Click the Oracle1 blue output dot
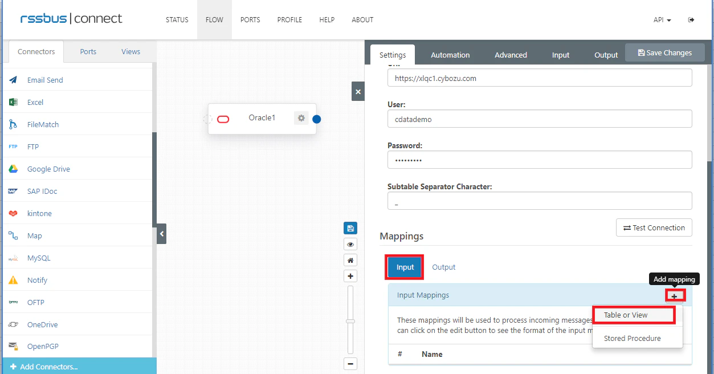The image size is (714, 374). 317,119
